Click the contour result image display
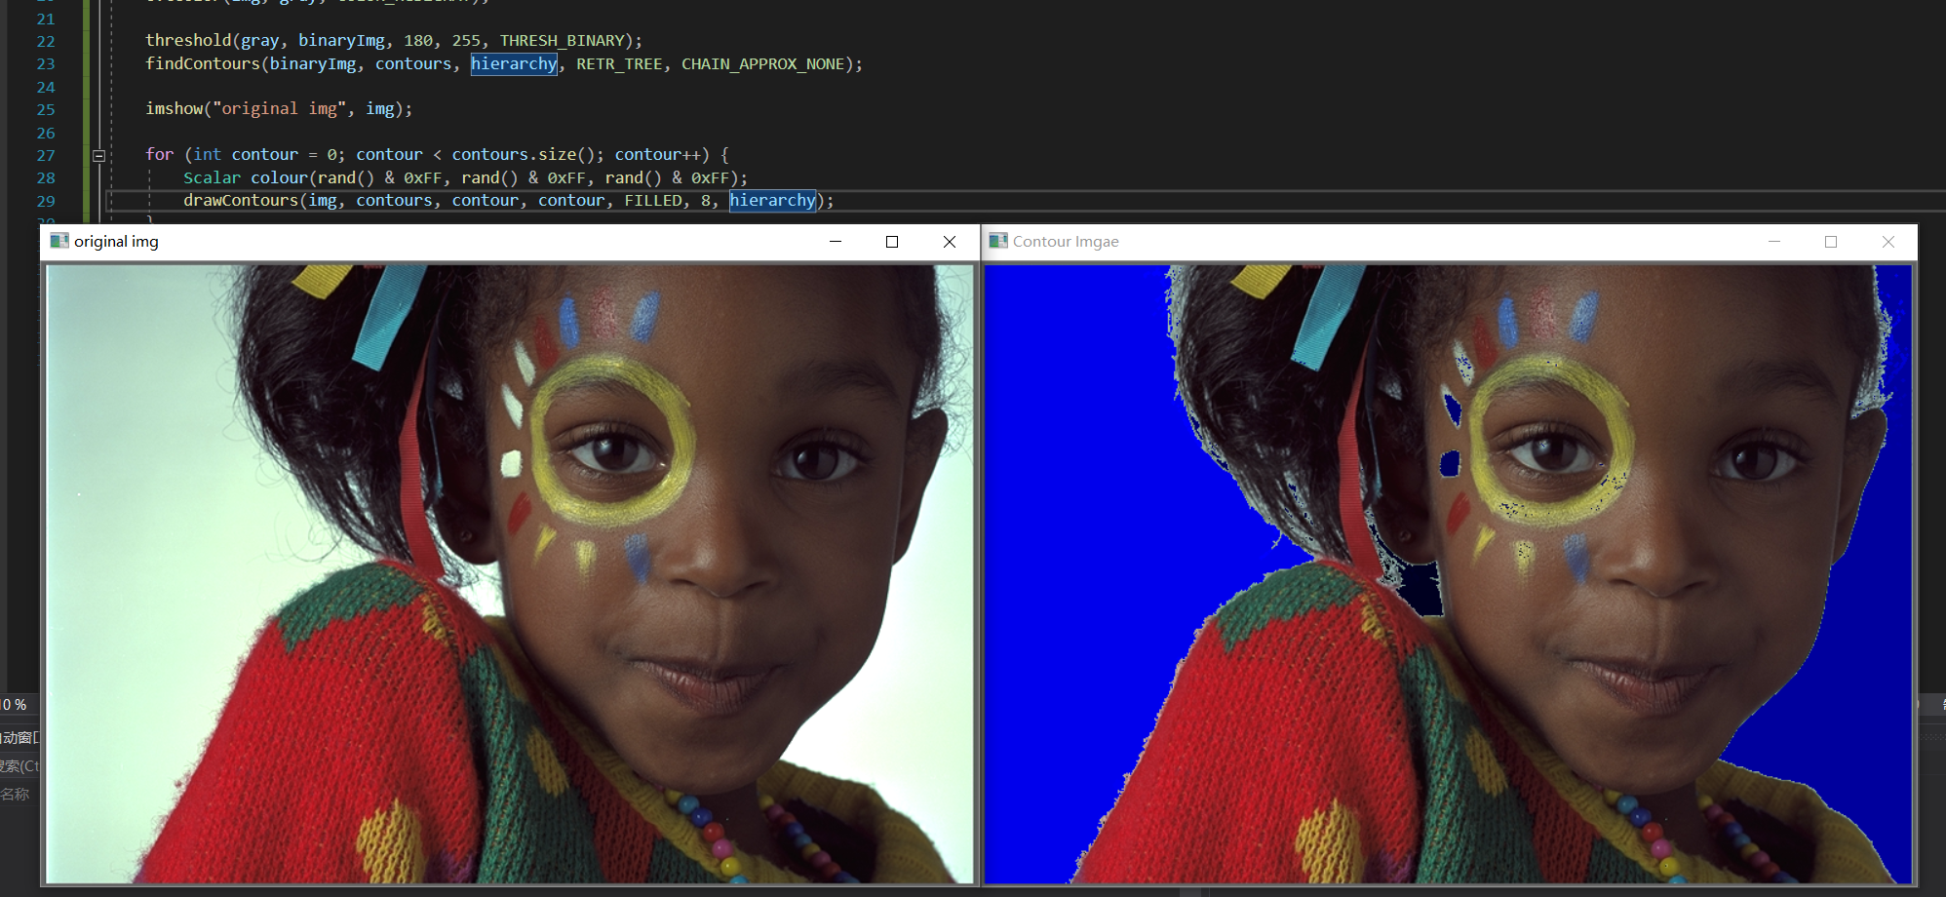This screenshot has width=1946, height=897. tap(1448, 574)
